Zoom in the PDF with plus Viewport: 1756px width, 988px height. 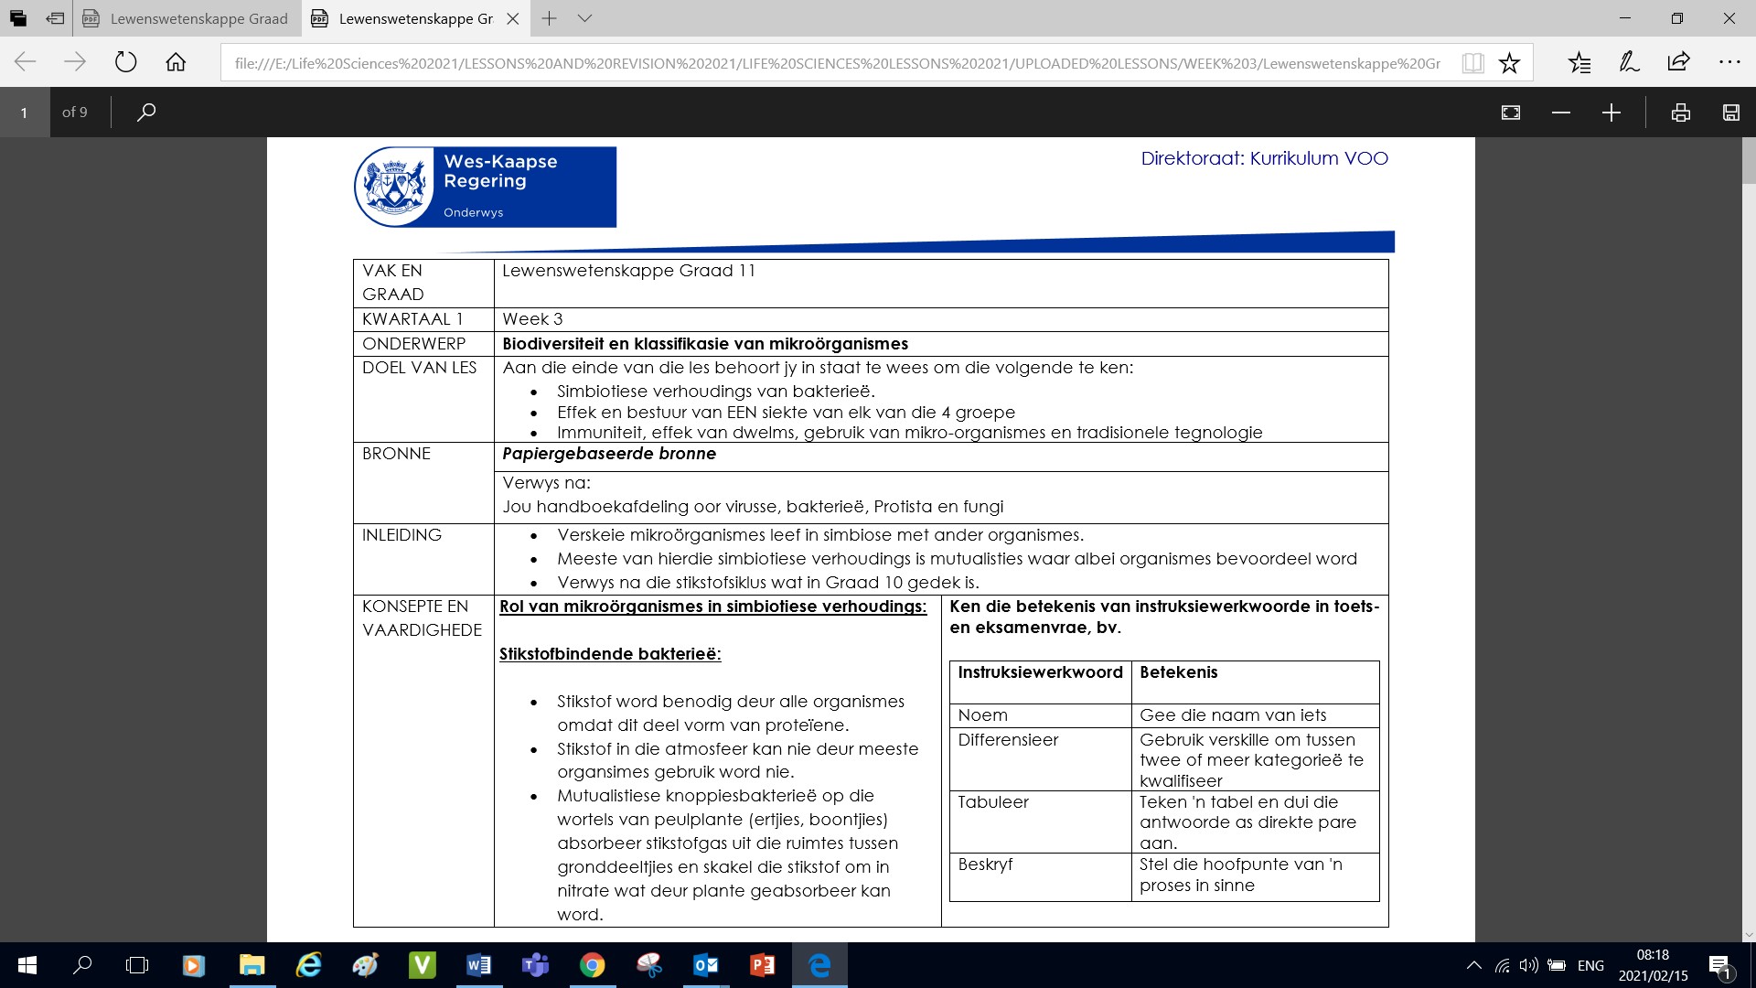coord(1611,113)
